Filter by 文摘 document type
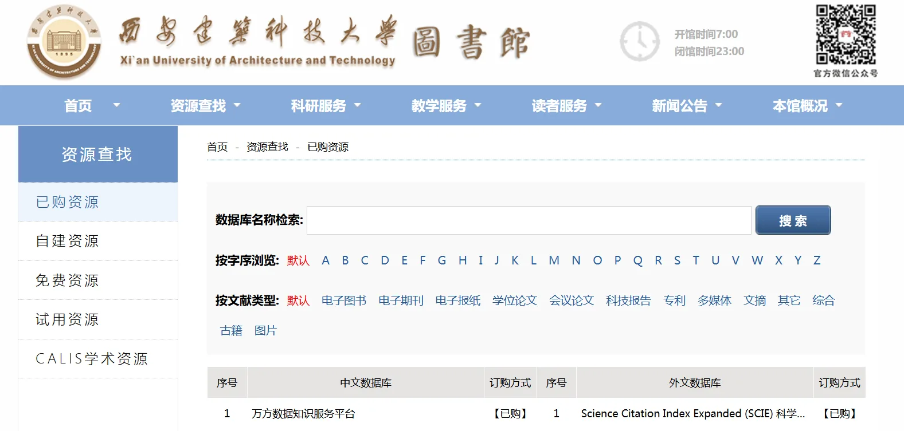904x431 pixels. click(755, 300)
